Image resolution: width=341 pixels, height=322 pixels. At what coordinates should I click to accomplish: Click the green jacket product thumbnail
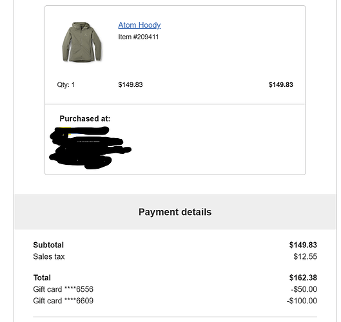click(82, 42)
